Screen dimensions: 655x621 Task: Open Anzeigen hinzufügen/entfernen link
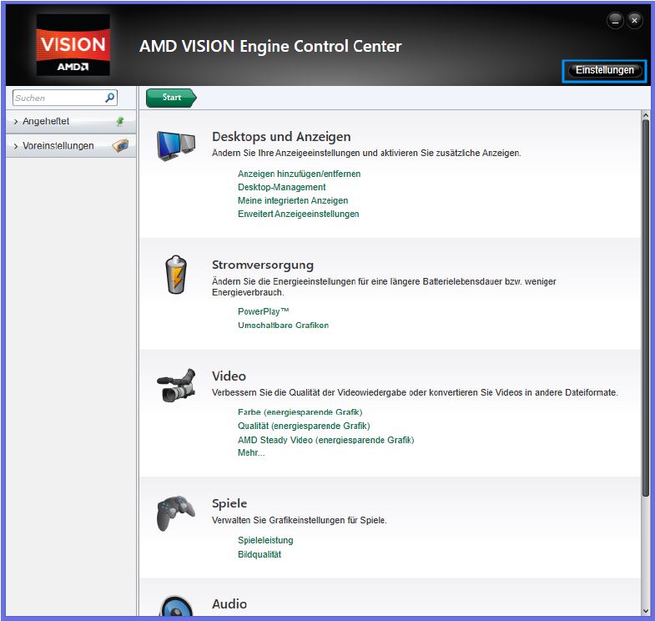pyautogui.click(x=299, y=174)
